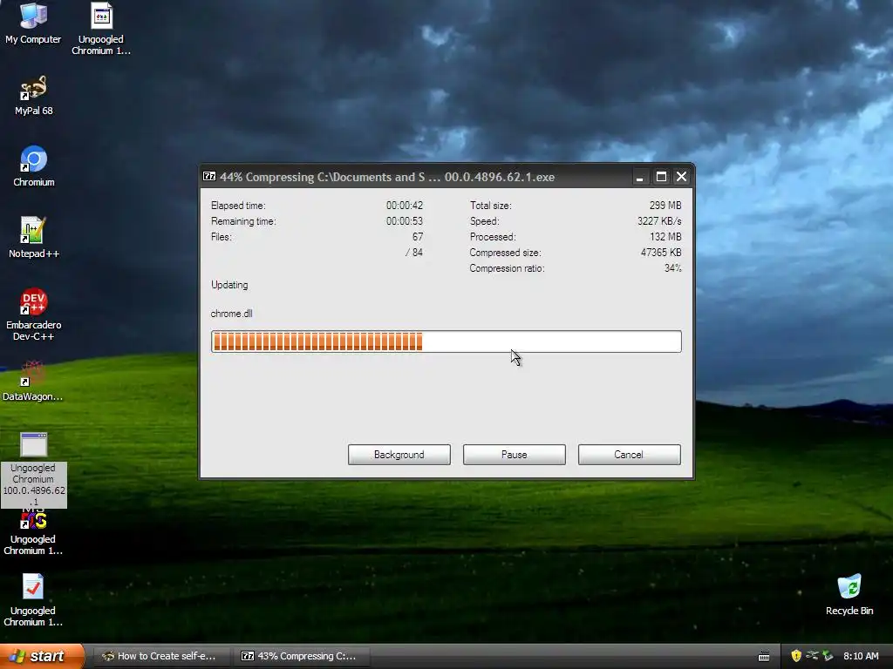Open Notepad++ desktop shortcut
This screenshot has width=893, height=669.
pyautogui.click(x=34, y=238)
